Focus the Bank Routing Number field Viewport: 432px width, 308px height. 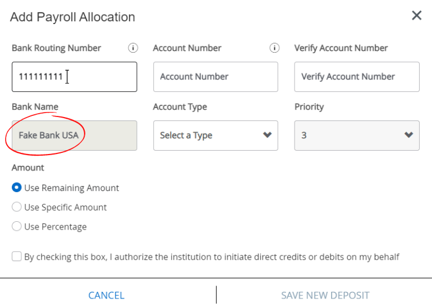pos(75,77)
